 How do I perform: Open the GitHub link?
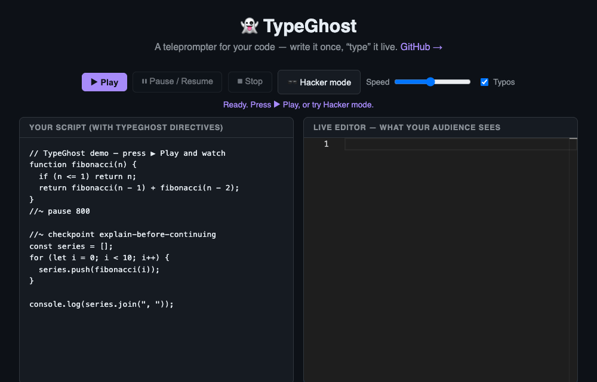(421, 47)
